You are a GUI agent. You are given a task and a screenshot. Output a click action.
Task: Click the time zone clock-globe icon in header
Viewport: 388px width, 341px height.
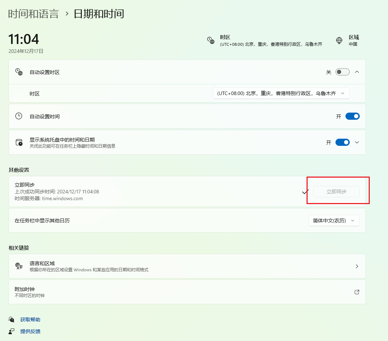[x=211, y=40]
